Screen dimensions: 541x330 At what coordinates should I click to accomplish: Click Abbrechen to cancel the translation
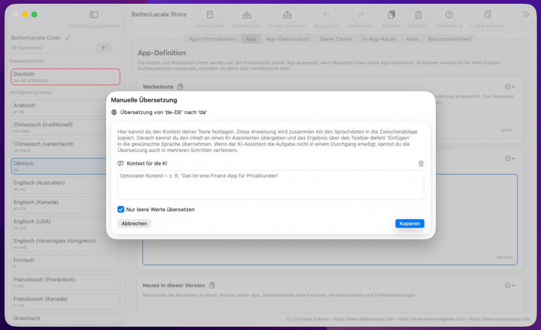coord(134,223)
